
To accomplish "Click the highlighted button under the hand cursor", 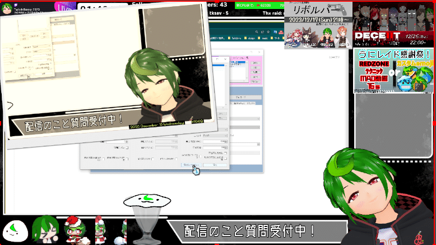I will tap(191, 165).
